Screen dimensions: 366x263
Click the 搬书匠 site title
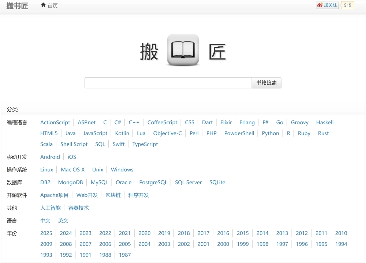coord(17,5)
